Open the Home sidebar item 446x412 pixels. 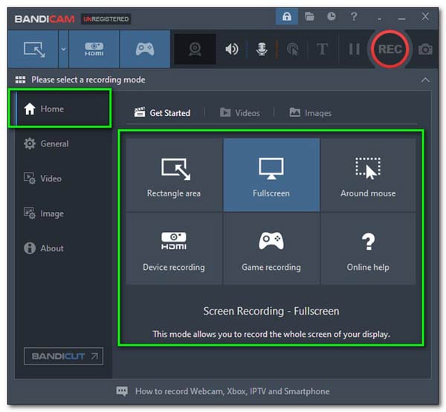click(59, 109)
